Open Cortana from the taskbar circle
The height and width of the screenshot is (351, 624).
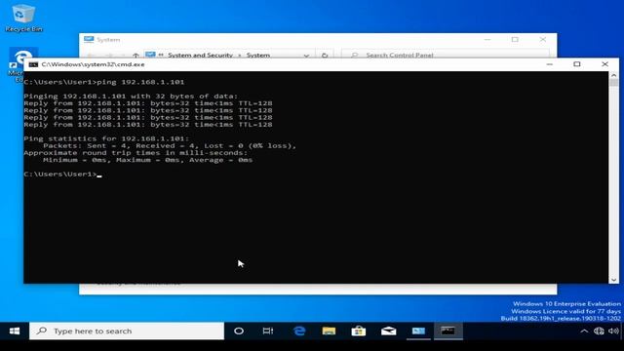(239, 331)
